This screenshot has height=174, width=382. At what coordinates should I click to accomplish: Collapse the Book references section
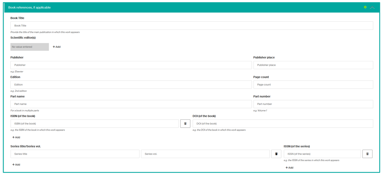click(372, 7)
